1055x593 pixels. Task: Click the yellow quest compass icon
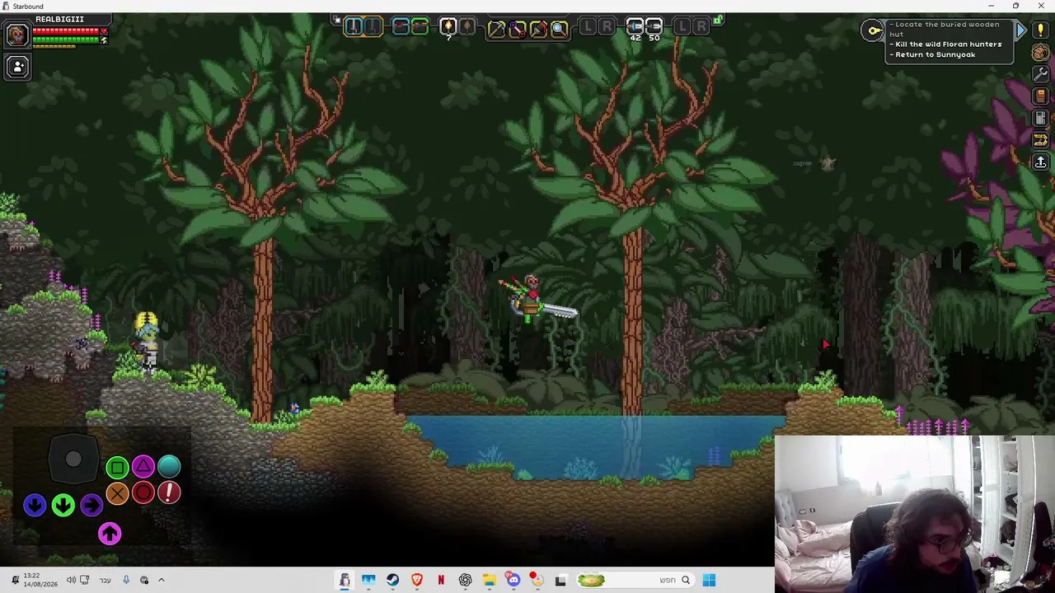click(873, 31)
